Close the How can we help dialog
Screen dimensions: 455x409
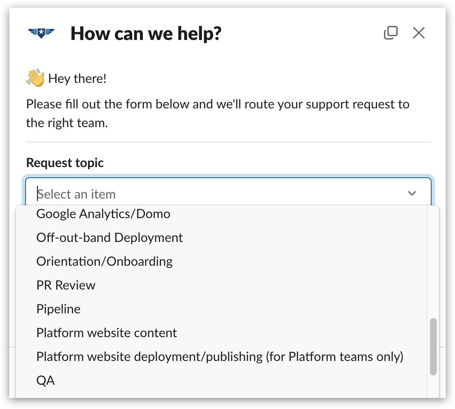pyautogui.click(x=419, y=33)
